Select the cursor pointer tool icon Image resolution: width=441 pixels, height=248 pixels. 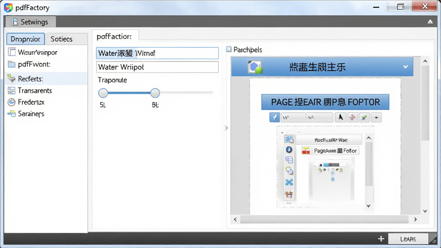pyautogui.click(x=340, y=117)
